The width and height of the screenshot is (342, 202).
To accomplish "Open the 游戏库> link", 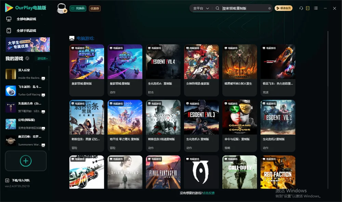I will tap(42, 59).
